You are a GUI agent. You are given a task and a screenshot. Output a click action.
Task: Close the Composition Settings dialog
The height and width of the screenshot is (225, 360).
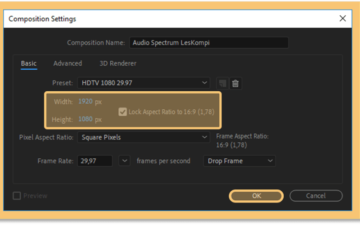click(x=342, y=18)
